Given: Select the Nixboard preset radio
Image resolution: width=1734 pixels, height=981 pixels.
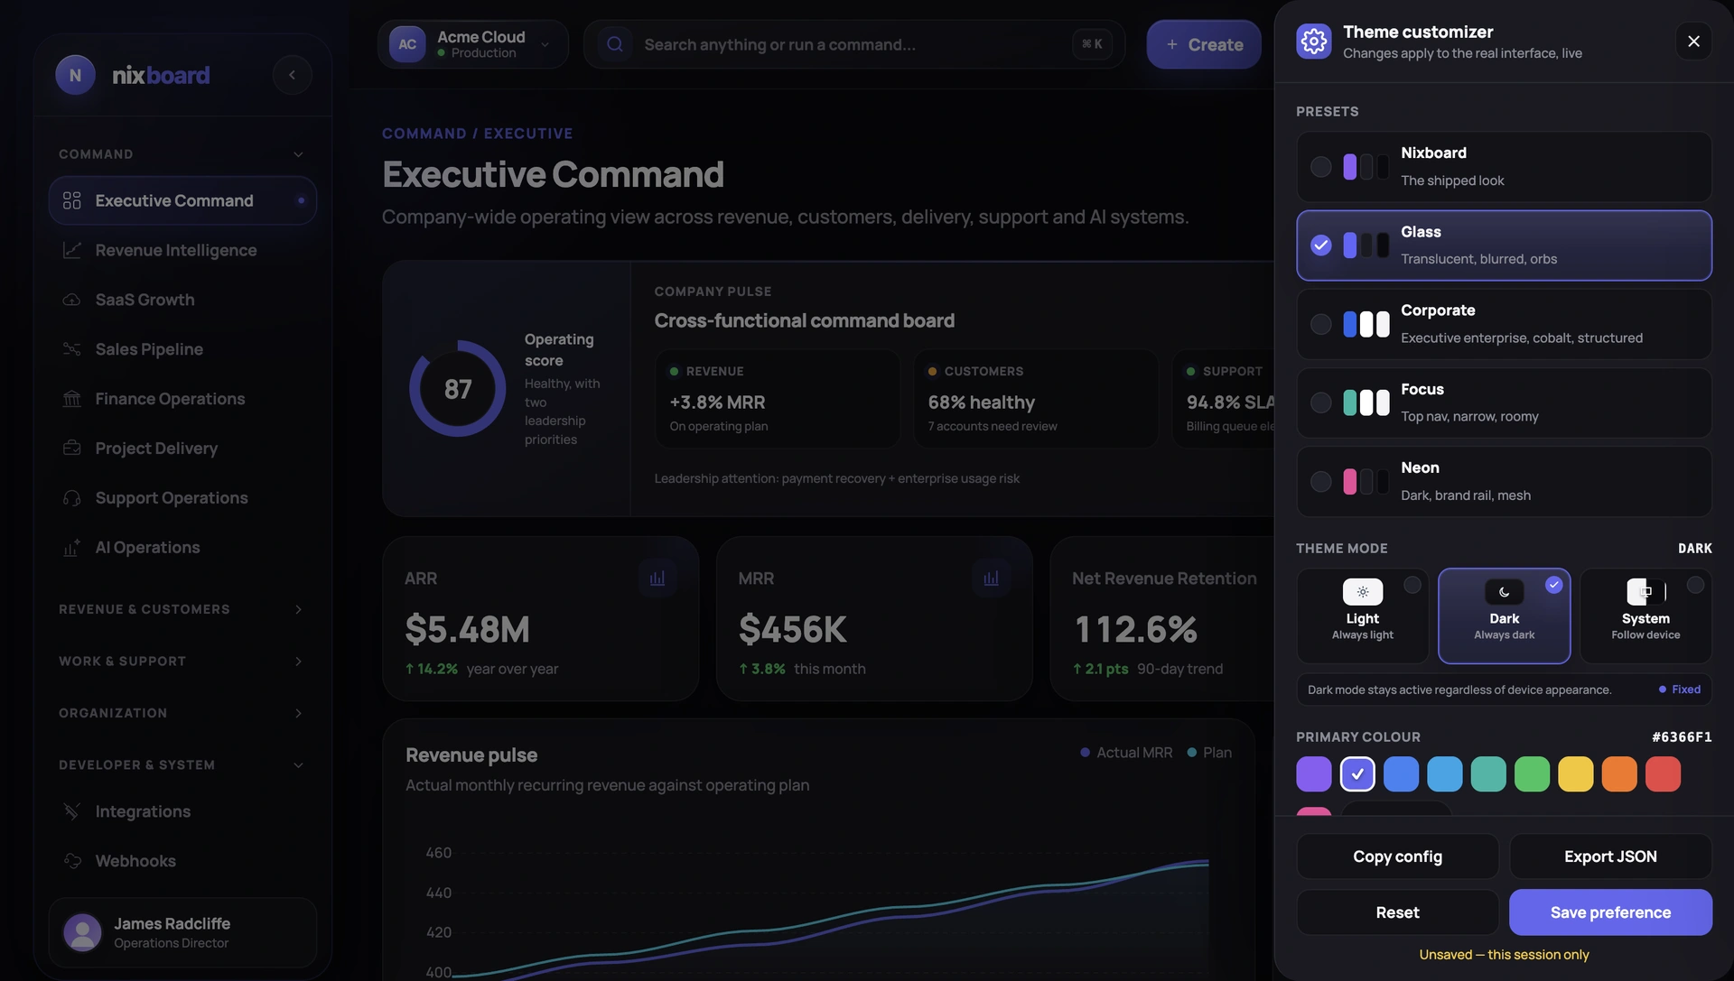Looking at the screenshot, I should 1320,167.
